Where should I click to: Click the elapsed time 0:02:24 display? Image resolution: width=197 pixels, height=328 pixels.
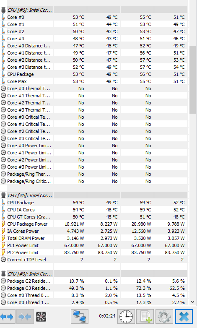107,316
